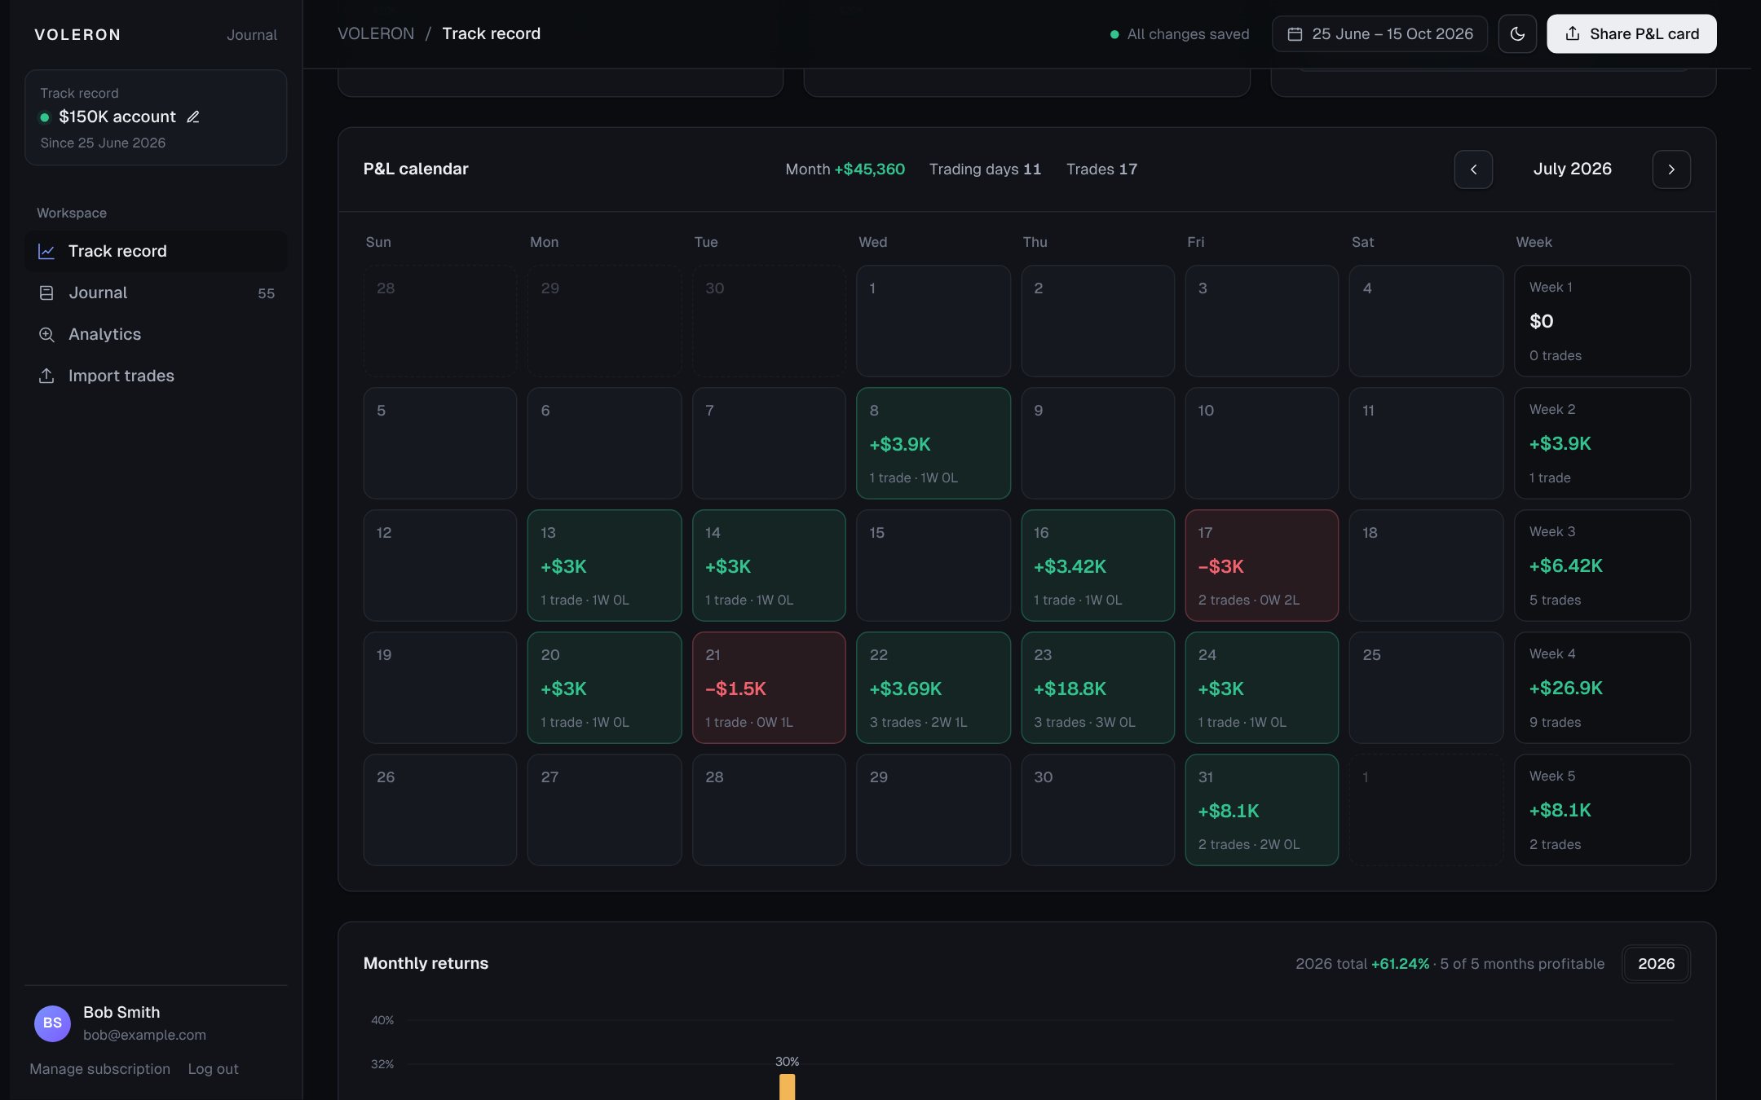1761x1100 pixels.
Task: Open the 2026 year selector in Monthly returns
Action: [1656, 963]
